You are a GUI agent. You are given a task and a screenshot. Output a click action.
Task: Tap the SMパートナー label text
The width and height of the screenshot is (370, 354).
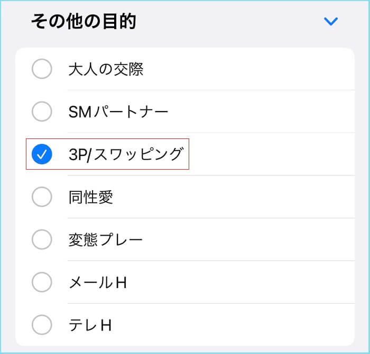118,112
